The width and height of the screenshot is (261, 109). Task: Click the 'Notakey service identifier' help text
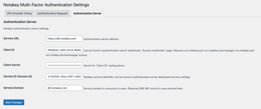pos(137,77)
